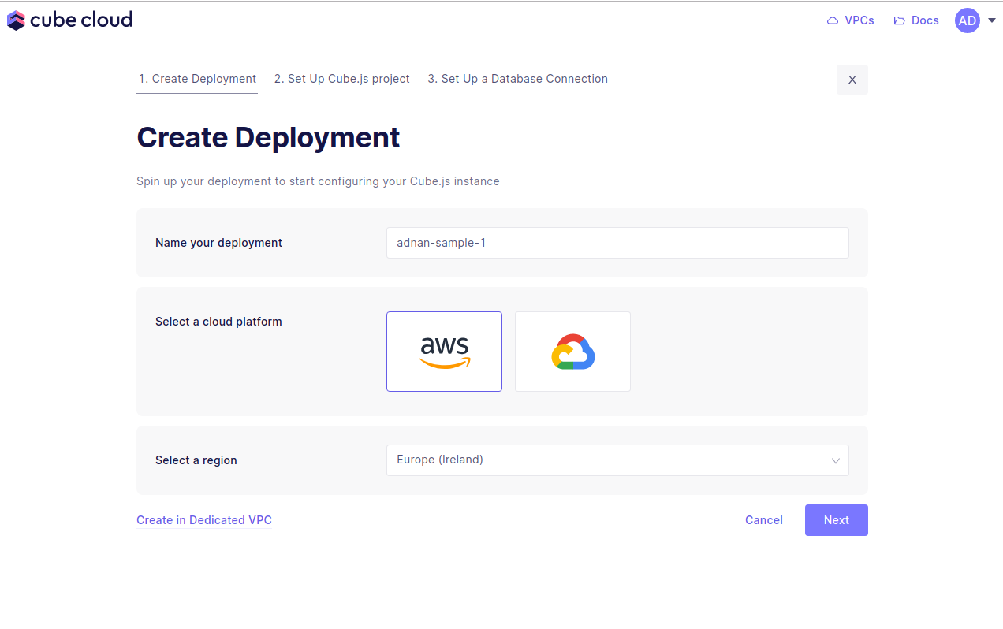Go to Set Up Cube.js project step
Screen dimensions: 1003x629
point(342,79)
